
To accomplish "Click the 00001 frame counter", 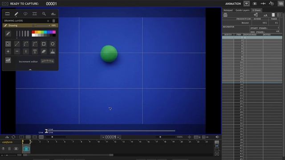I will (110, 137).
